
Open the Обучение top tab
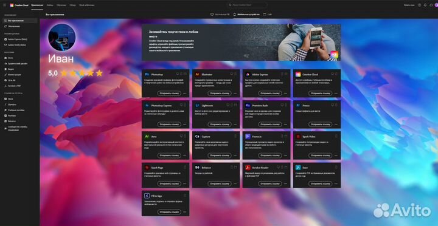coord(61,5)
